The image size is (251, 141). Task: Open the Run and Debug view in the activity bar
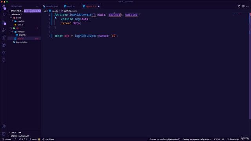pos(4,30)
